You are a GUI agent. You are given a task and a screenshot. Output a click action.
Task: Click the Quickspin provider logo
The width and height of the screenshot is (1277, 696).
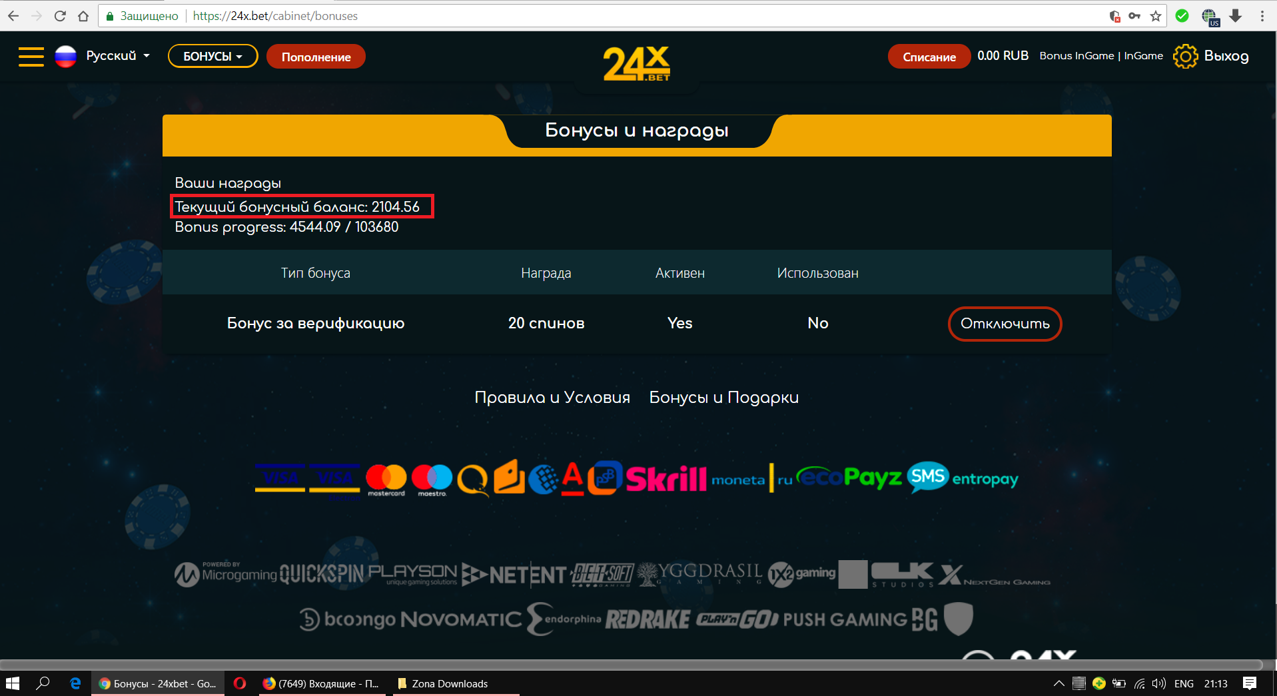(x=322, y=574)
